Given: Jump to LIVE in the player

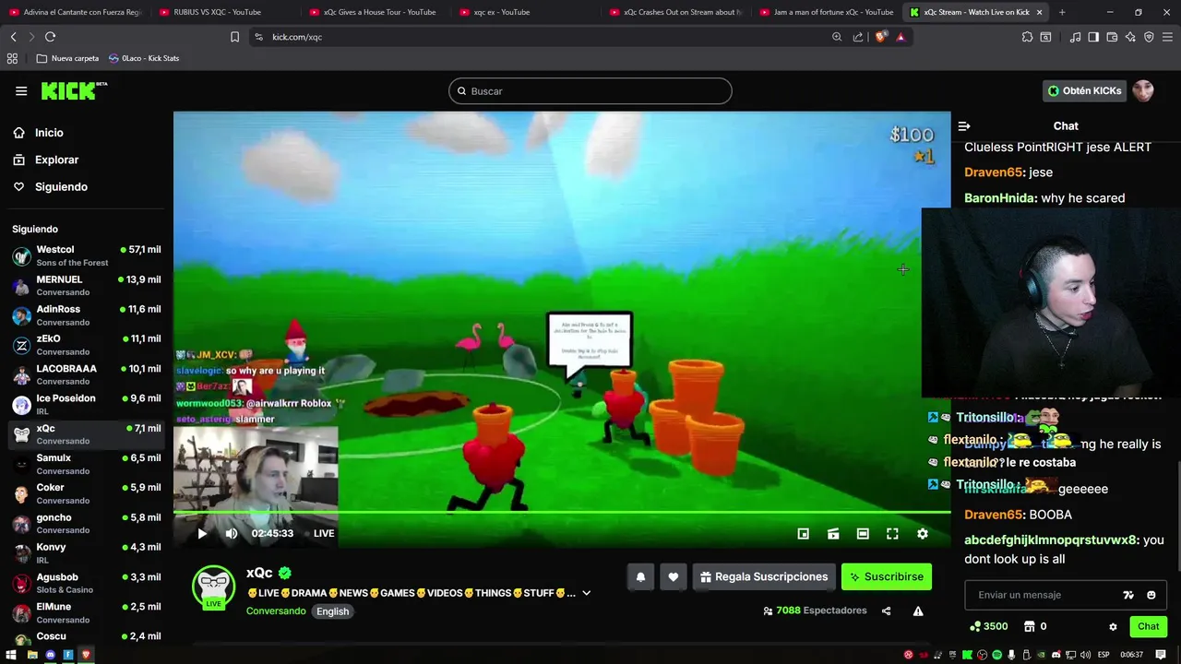Looking at the screenshot, I should (324, 533).
